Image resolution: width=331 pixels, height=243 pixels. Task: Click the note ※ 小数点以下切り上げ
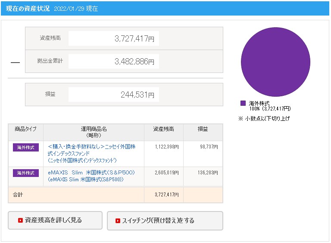click(x=264, y=118)
